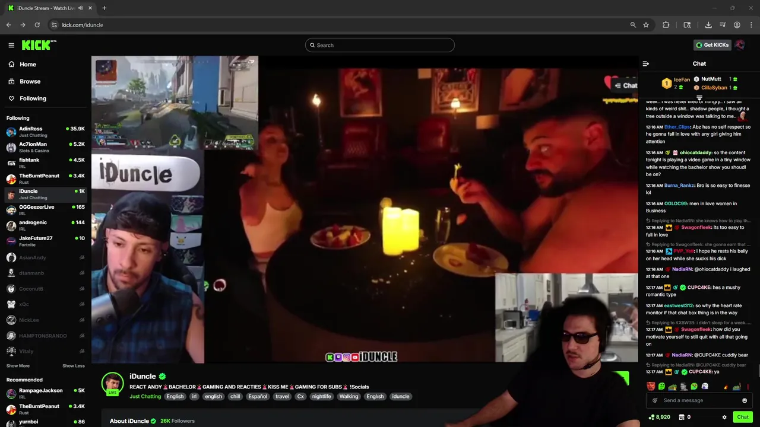The image size is (760, 427).
Task: Open Following from the sidebar
Action: pyautogui.click(x=33, y=98)
